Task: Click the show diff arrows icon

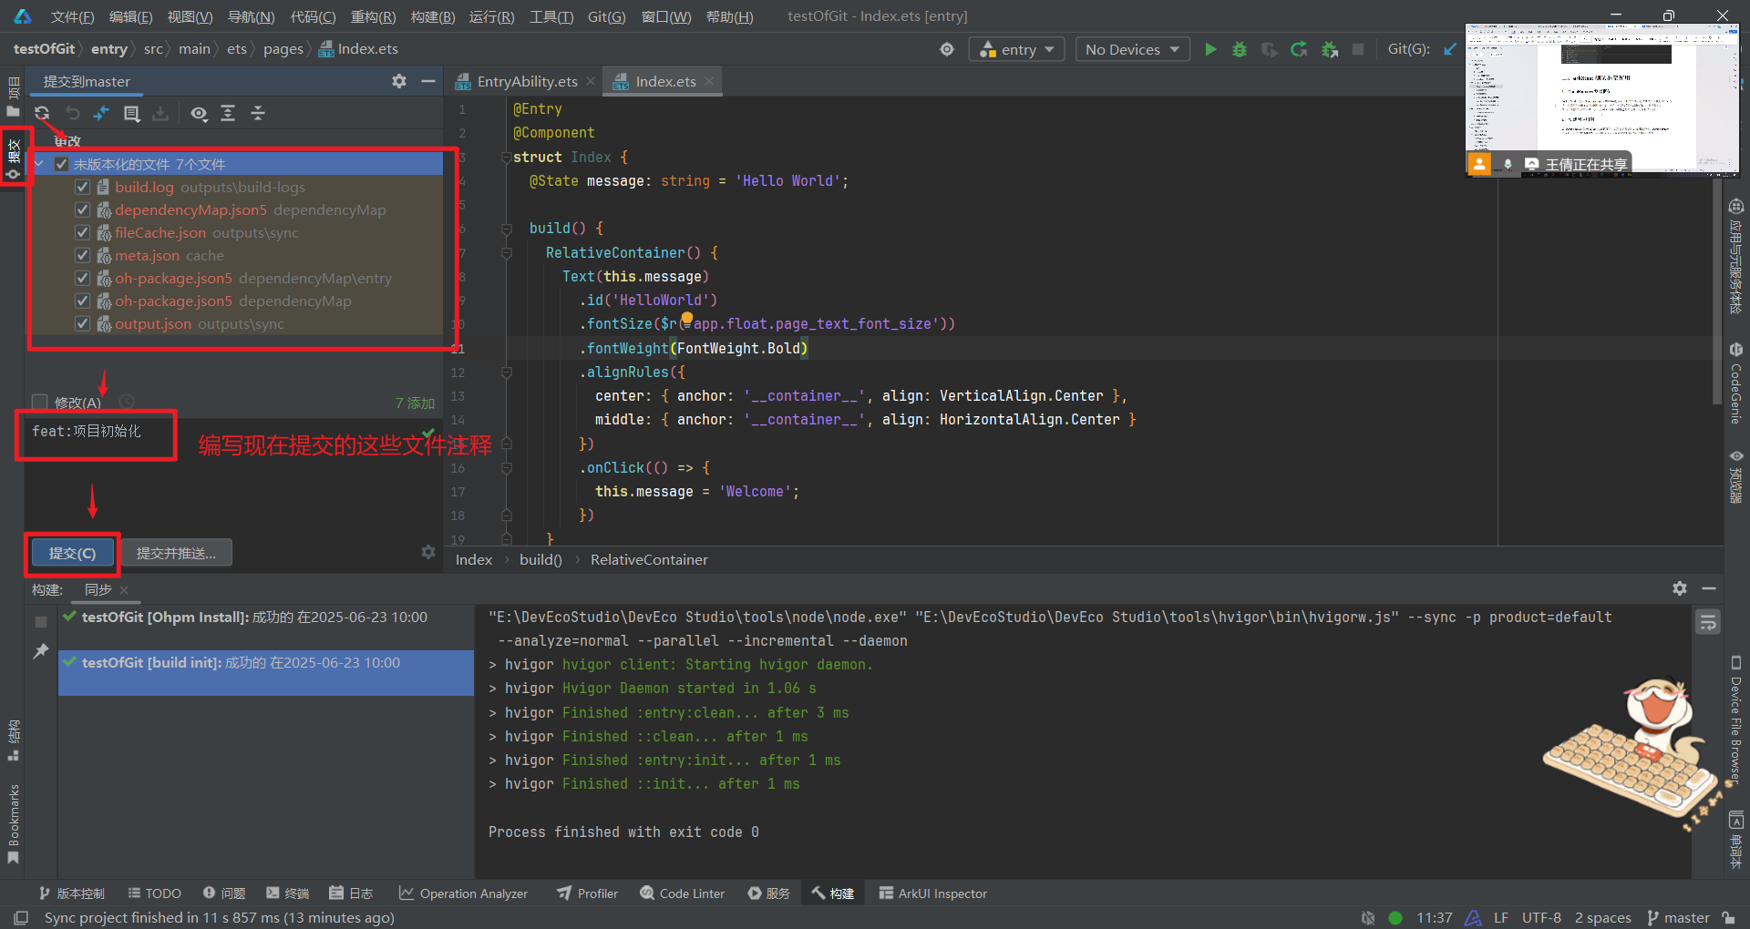Action: click(101, 113)
